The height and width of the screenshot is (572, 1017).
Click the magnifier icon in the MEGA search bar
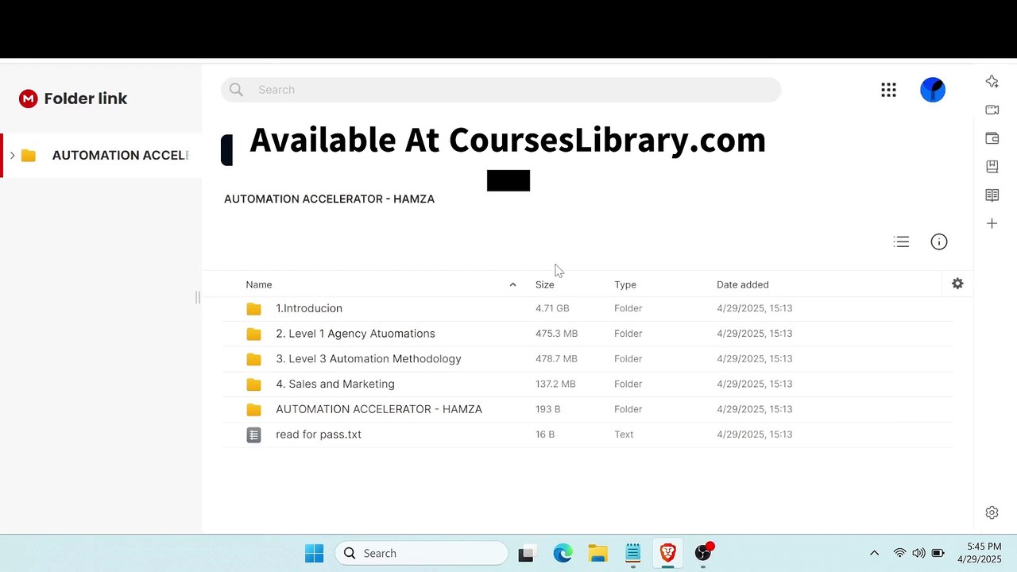point(236,90)
